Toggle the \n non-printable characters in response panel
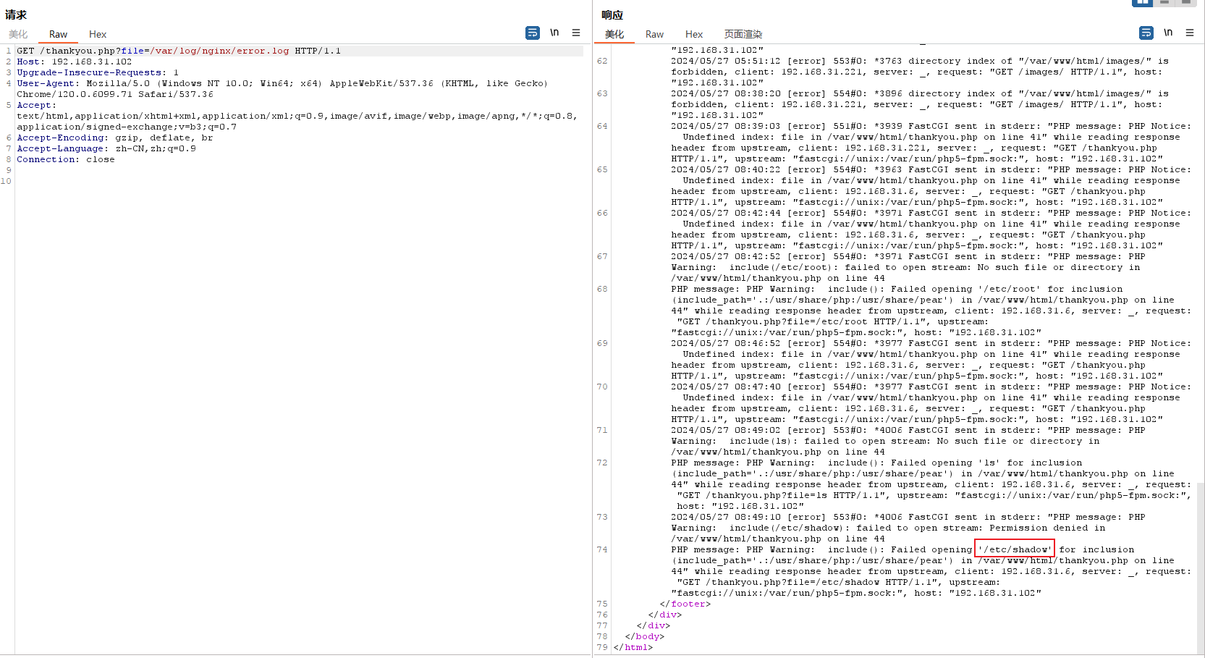This screenshot has width=1205, height=658. coord(1168,33)
